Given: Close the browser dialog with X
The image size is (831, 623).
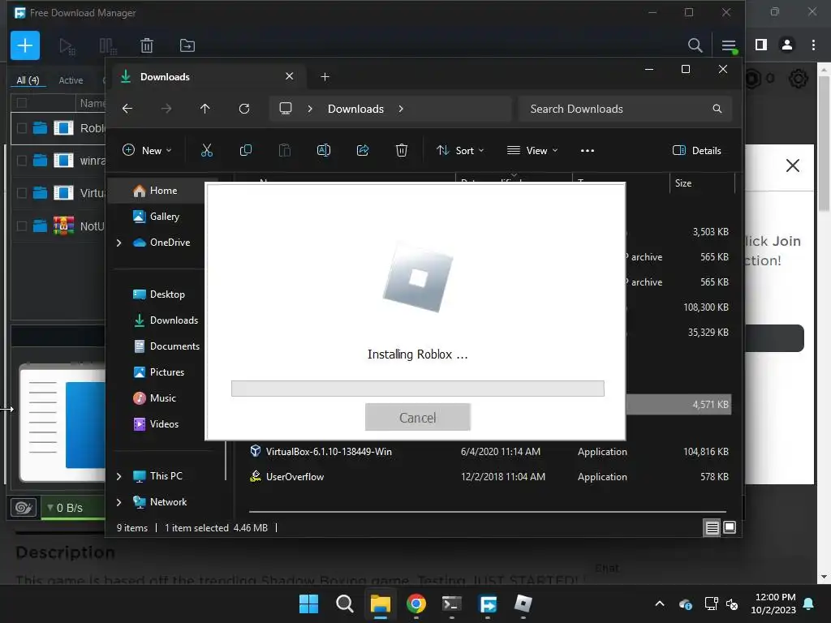Looking at the screenshot, I should point(792,165).
